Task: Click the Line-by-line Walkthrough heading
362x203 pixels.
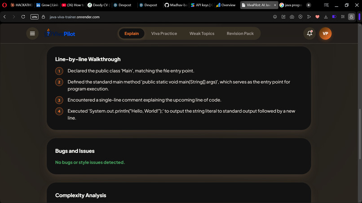Action: point(88,59)
